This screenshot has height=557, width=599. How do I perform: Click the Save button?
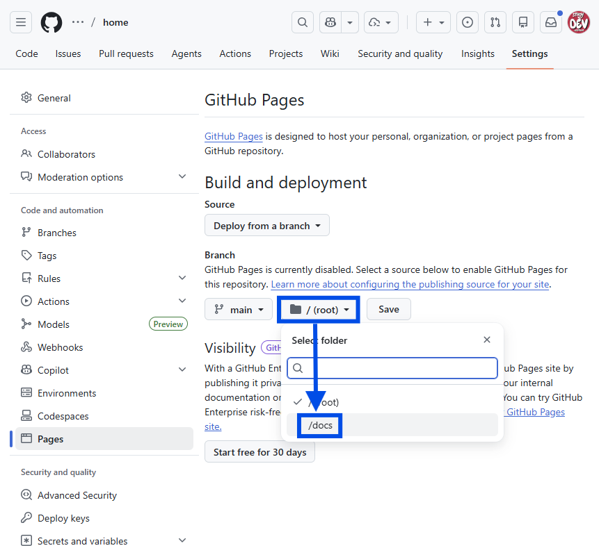(x=388, y=309)
